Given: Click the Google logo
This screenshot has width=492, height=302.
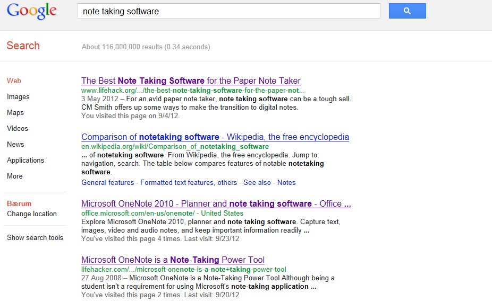Looking at the screenshot, I should [x=32, y=11].
